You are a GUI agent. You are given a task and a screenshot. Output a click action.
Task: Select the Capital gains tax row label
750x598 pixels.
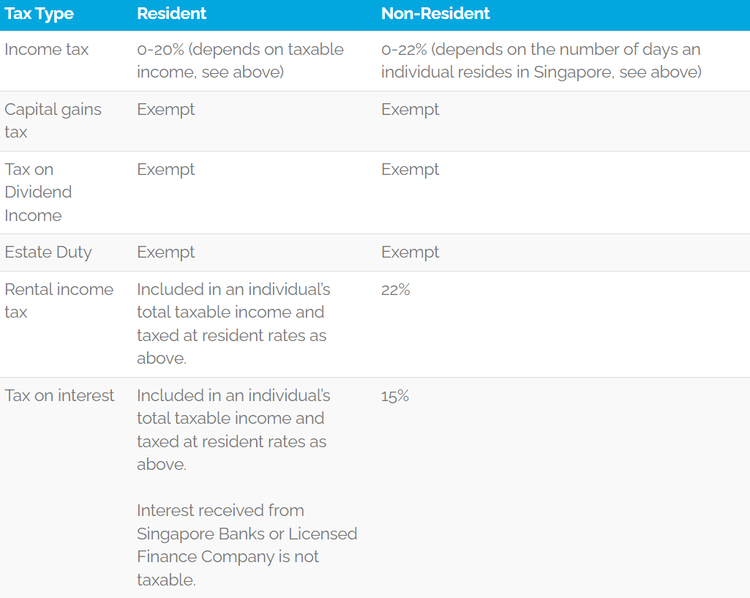tap(53, 121)
